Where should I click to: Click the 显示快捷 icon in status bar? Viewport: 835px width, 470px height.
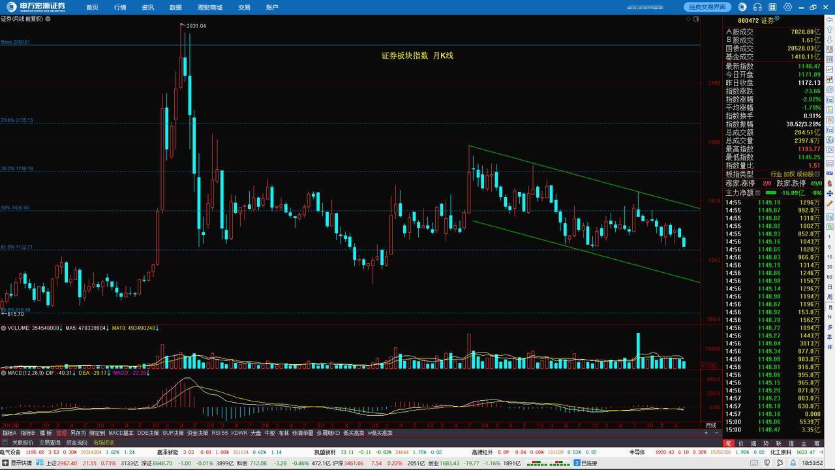tap(5, 463)
